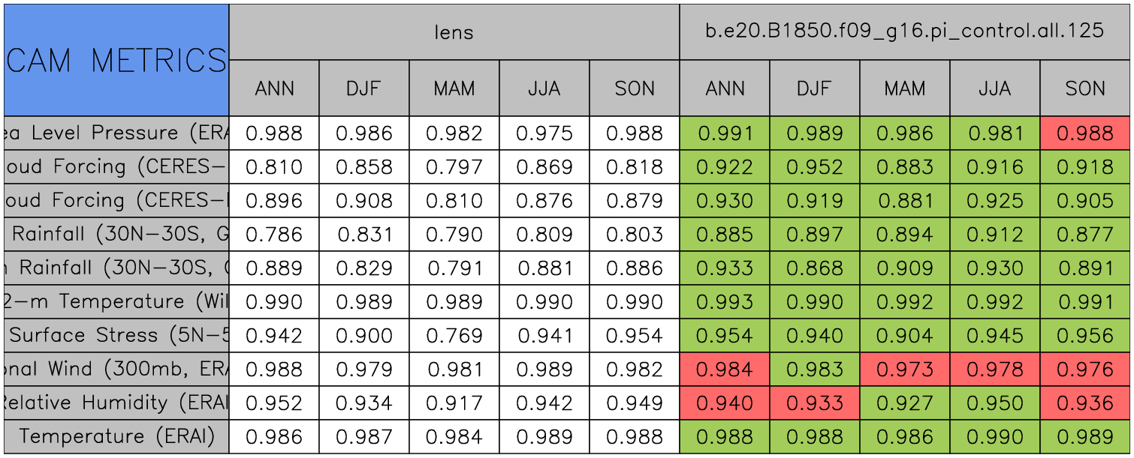Click the CAM METRICS title cell
The height and width of the screenshot is (458, 1134).
click(116, 60)
